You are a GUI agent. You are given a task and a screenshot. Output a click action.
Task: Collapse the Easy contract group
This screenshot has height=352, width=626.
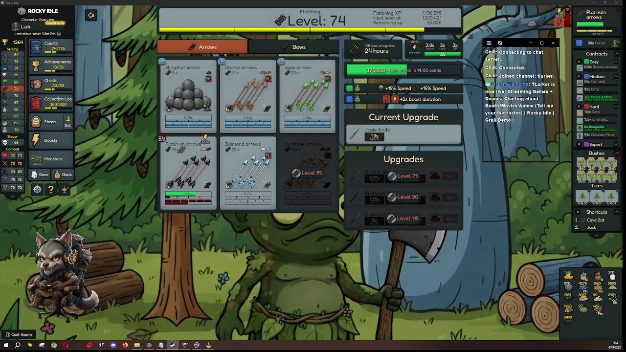click(617, 62)
